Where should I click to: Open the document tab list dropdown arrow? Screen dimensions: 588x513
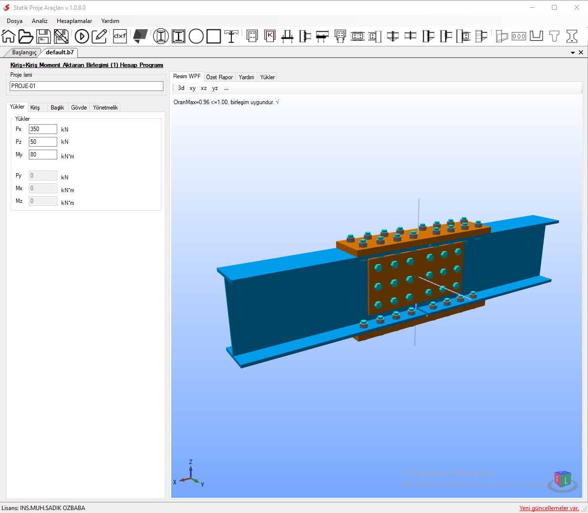[573, 53]
